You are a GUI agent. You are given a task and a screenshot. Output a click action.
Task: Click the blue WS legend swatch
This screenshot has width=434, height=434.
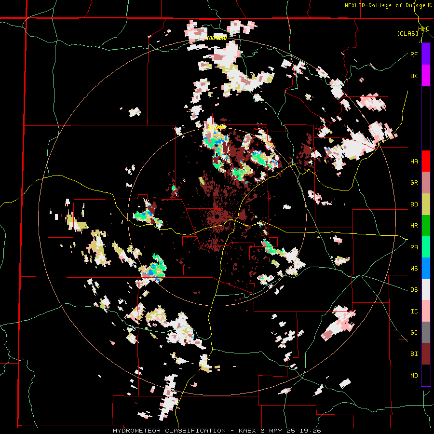pos(426,268)
